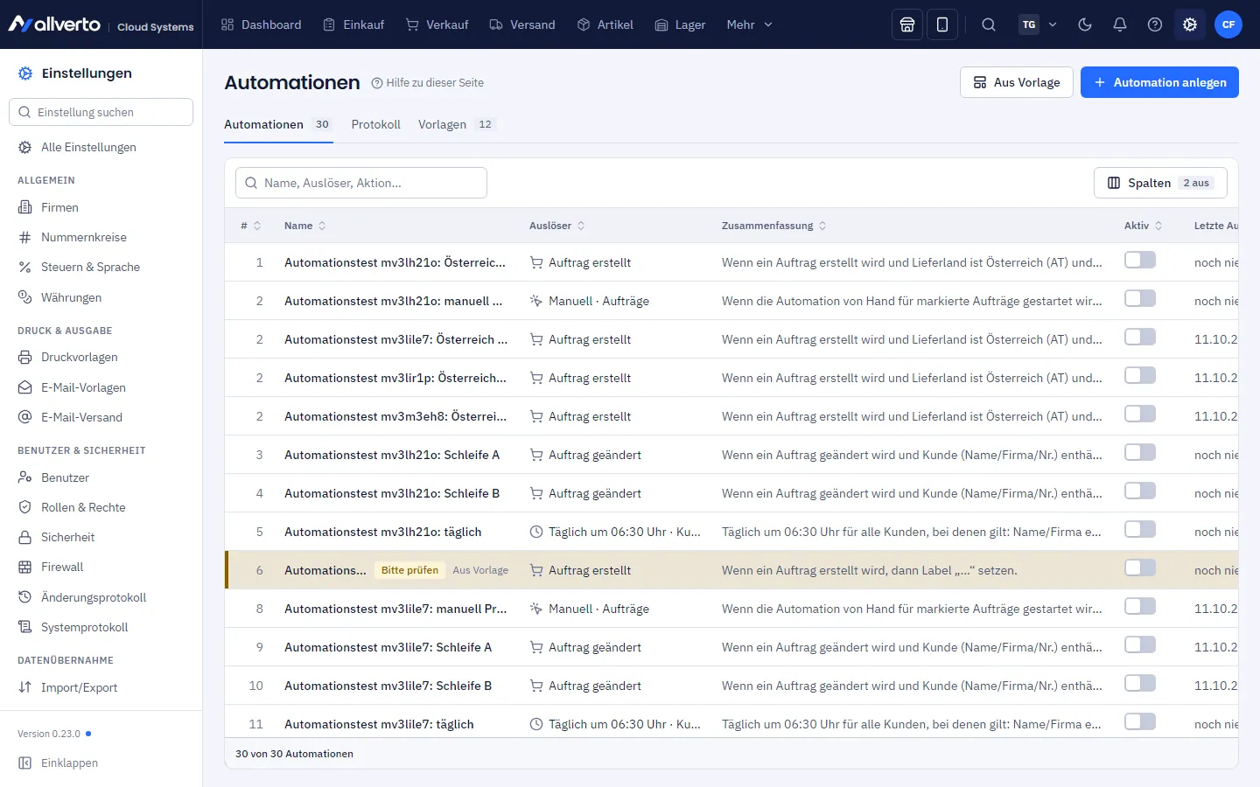Switch to Vorlagen tab

click(457, 124)
